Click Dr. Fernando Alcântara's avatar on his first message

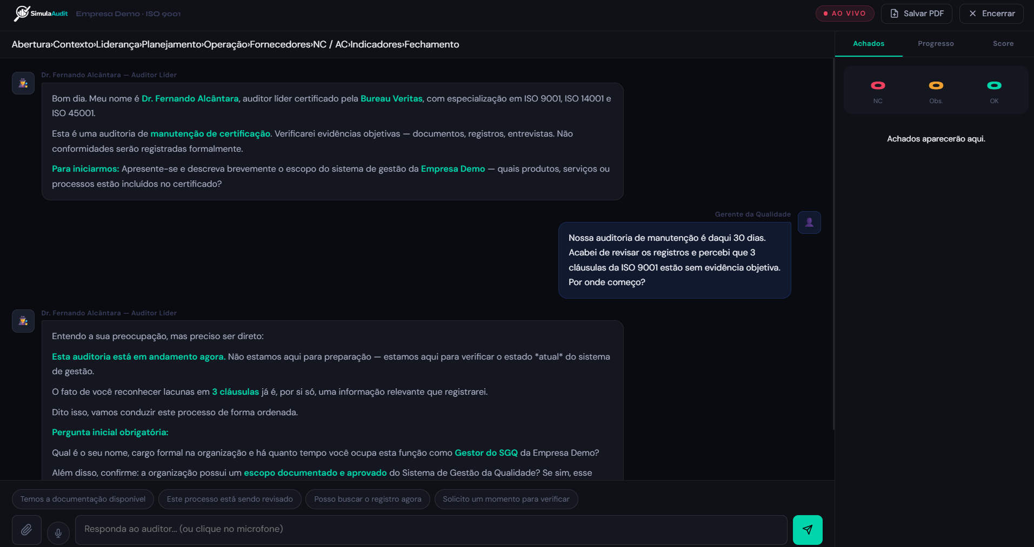pyautogui.click(x=23, y=83)
